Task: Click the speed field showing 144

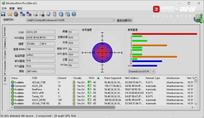Action: point(40,49)
